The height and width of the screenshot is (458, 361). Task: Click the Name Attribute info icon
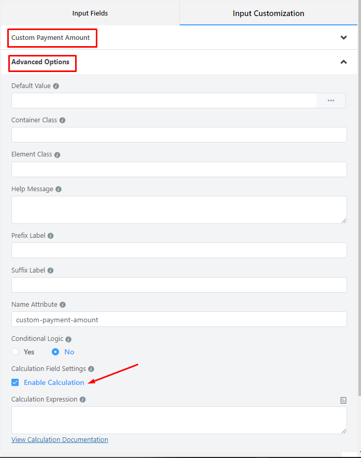click(63, 305)
